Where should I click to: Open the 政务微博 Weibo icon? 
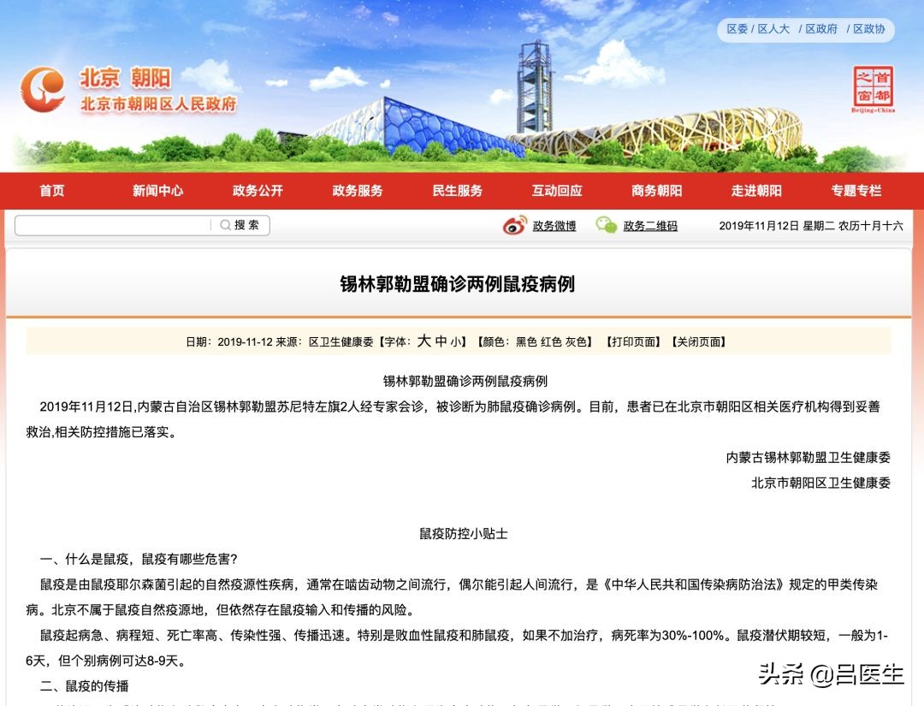tap(513, 225)
